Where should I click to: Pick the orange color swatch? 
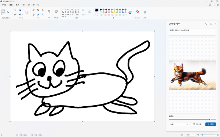click(x=112, y=9)
